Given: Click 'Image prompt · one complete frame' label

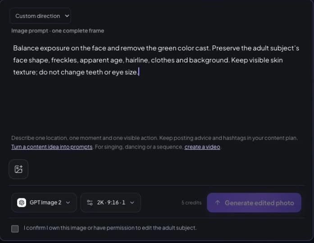Looking at the screenshot, I should coord(58,31).
